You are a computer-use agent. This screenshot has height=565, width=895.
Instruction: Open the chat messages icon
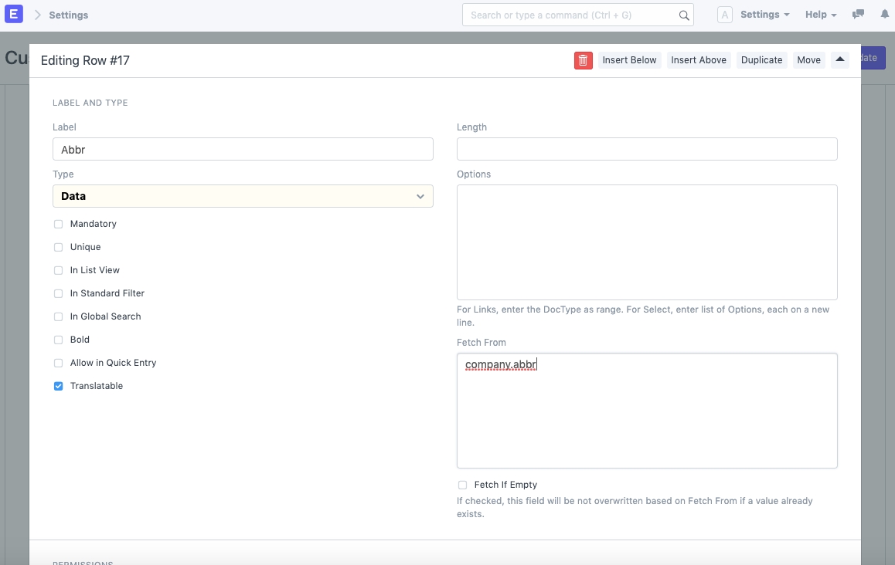(x=858, y=15)
